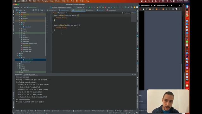Viewport: 202px width, 114px height.
Task: Open the Tools menu
Action: (73, 1)
